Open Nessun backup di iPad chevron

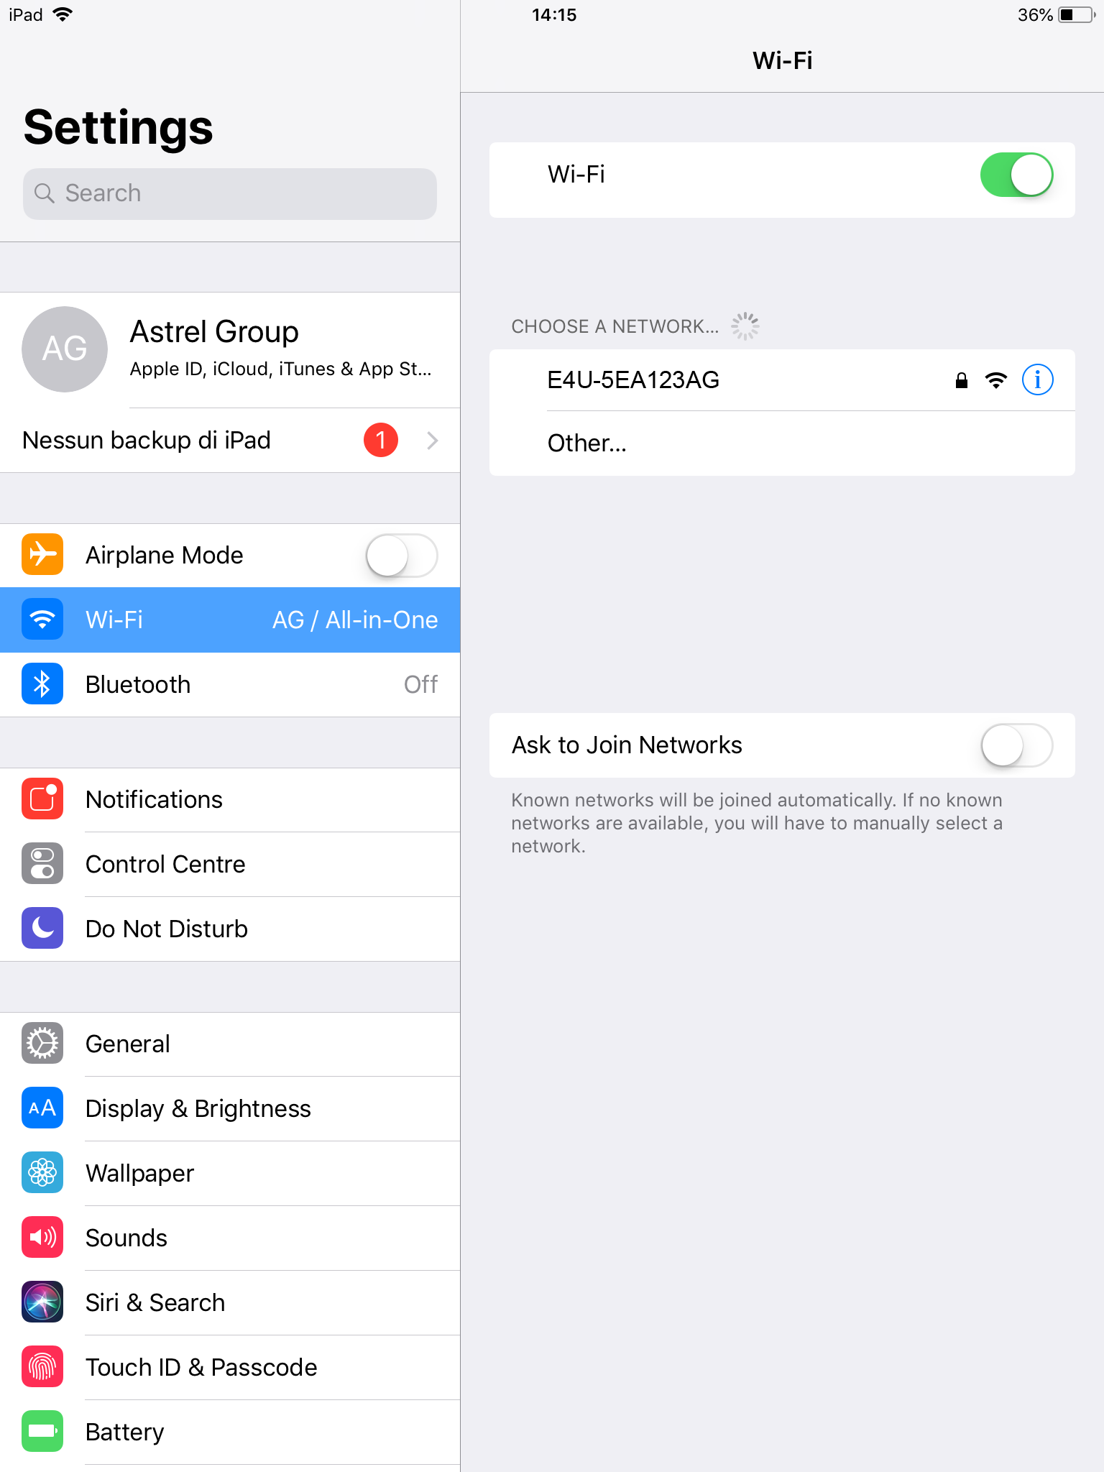432,441
